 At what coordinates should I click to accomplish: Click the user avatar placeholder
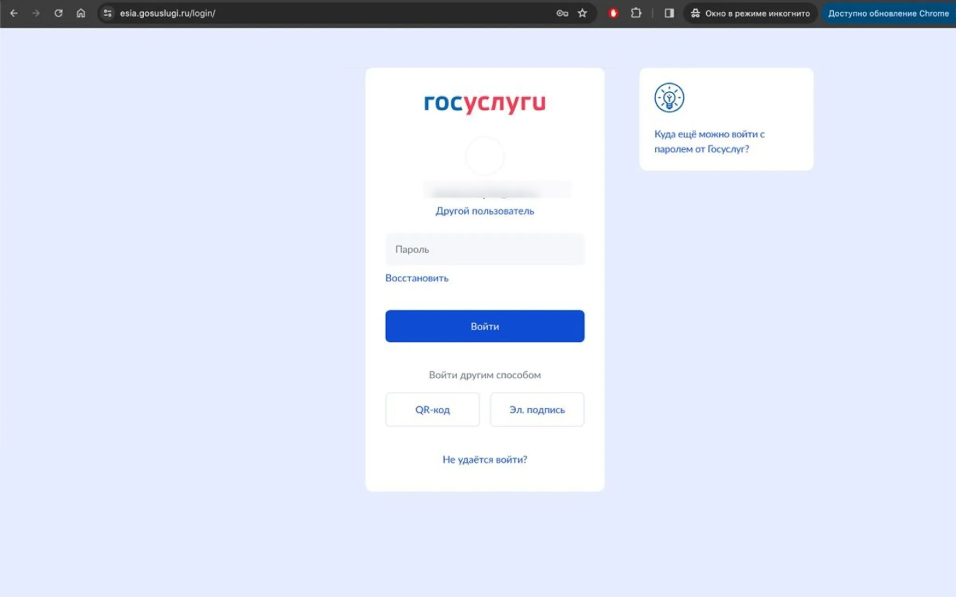click(485, 156)
